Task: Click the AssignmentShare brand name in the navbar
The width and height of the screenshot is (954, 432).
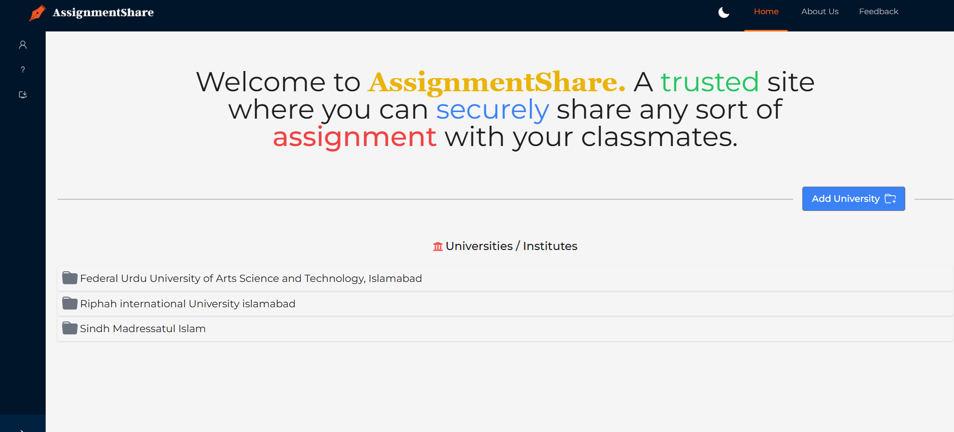Action: (103, 13)
